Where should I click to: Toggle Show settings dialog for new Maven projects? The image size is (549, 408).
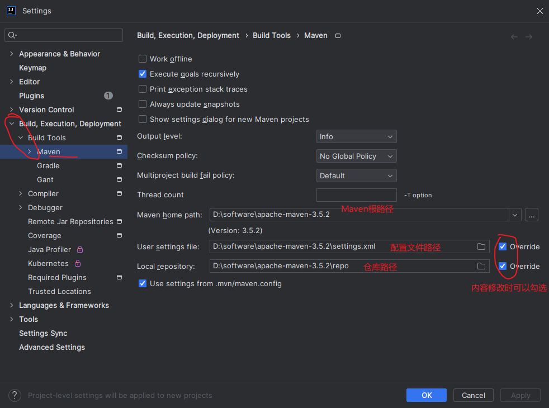tap(143, 119)
